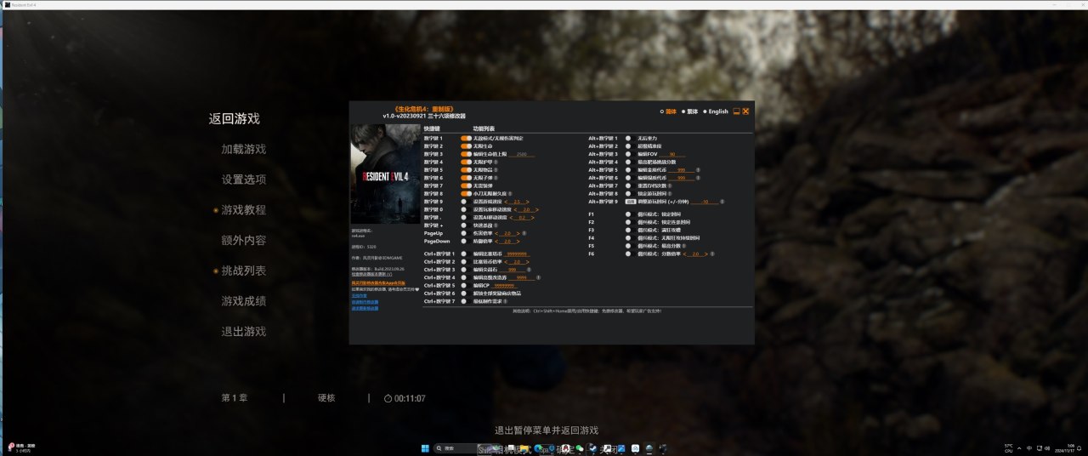Click info icon on the PageUp 伤害倍率 row
The height and width of the screenshot is (456, 1088).
coord(524,233)
